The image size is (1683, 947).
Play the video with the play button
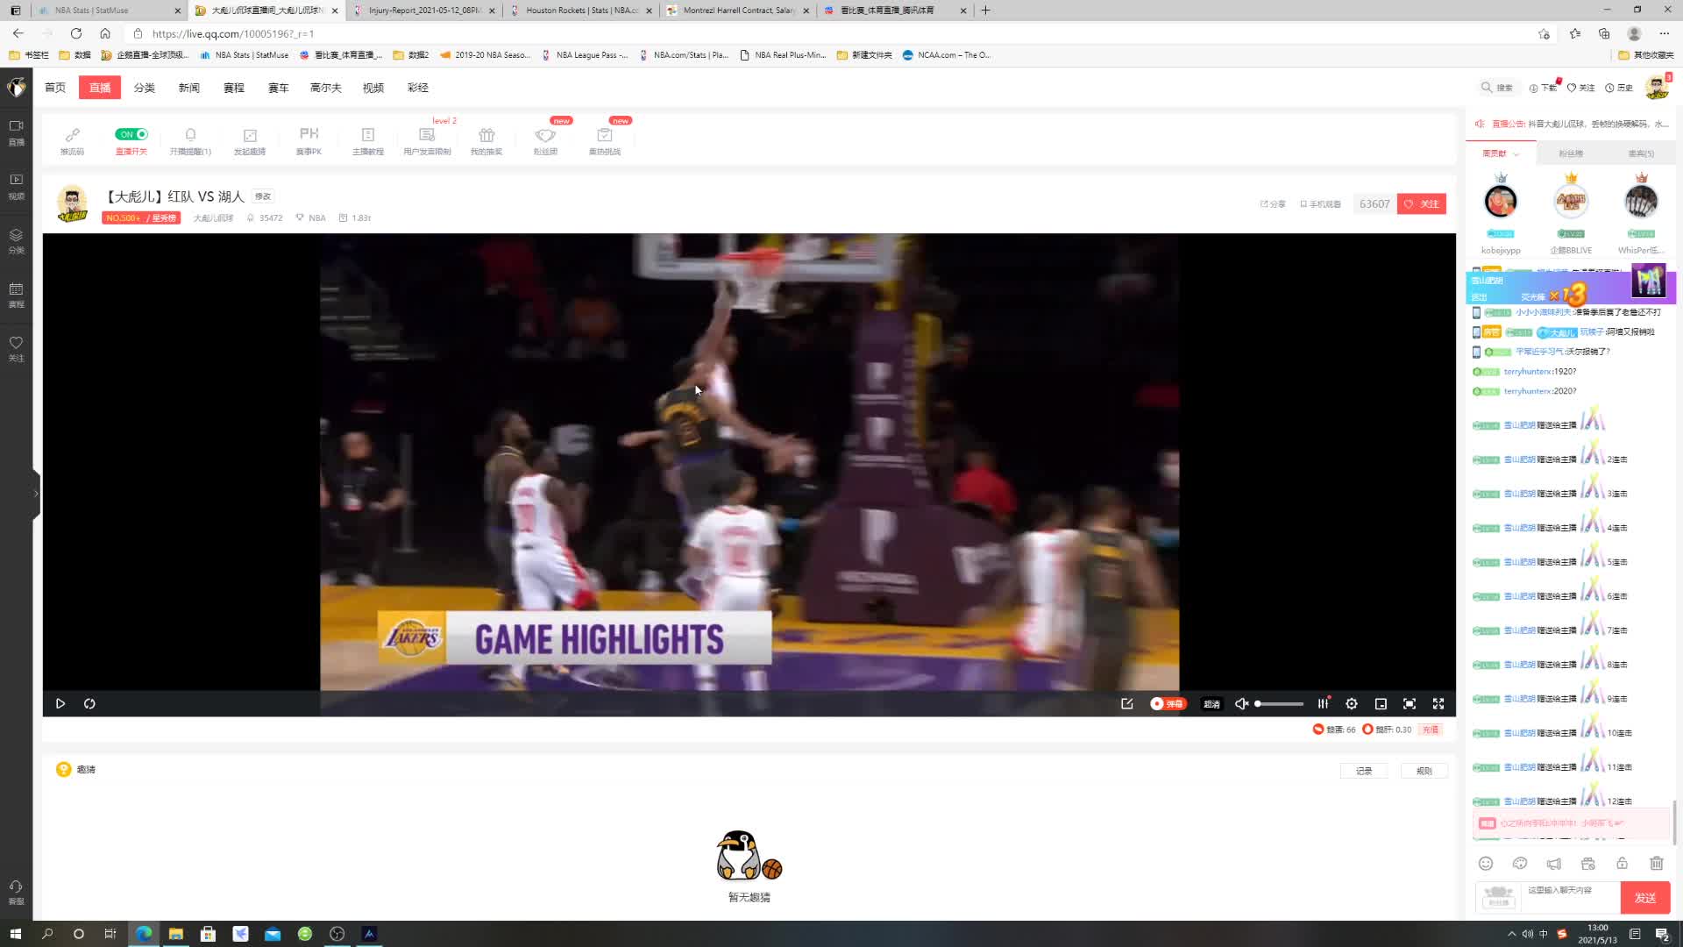pos(60,703)
